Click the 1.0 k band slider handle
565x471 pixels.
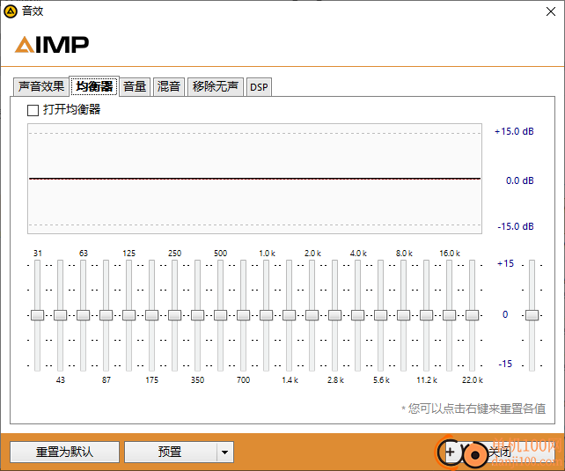(266, 315)
